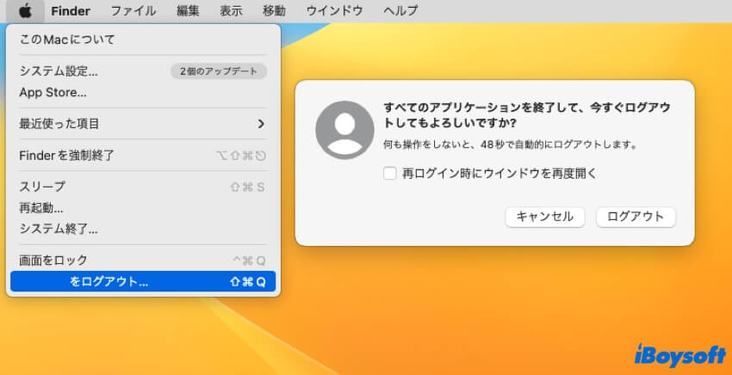Choose 再起動... menu item

point(143,208)
